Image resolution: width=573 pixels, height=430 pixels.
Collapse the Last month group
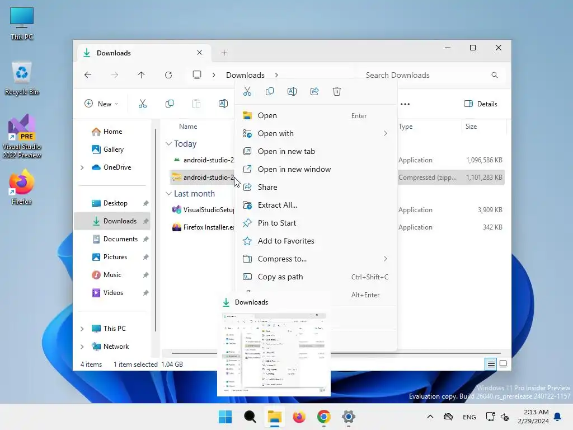pyautogui.click(x=168, y=194)
